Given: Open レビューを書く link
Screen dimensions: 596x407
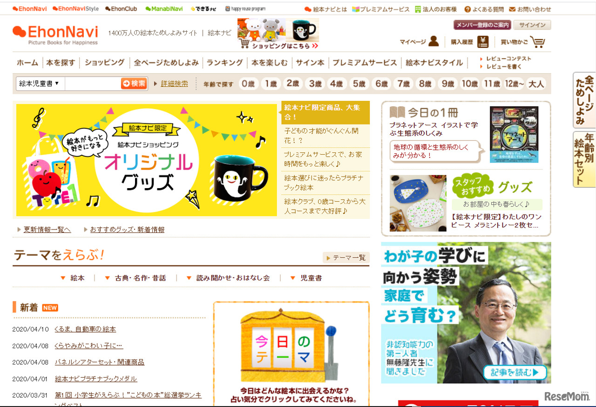Looking at the screenshot, I should pos(504,66).
